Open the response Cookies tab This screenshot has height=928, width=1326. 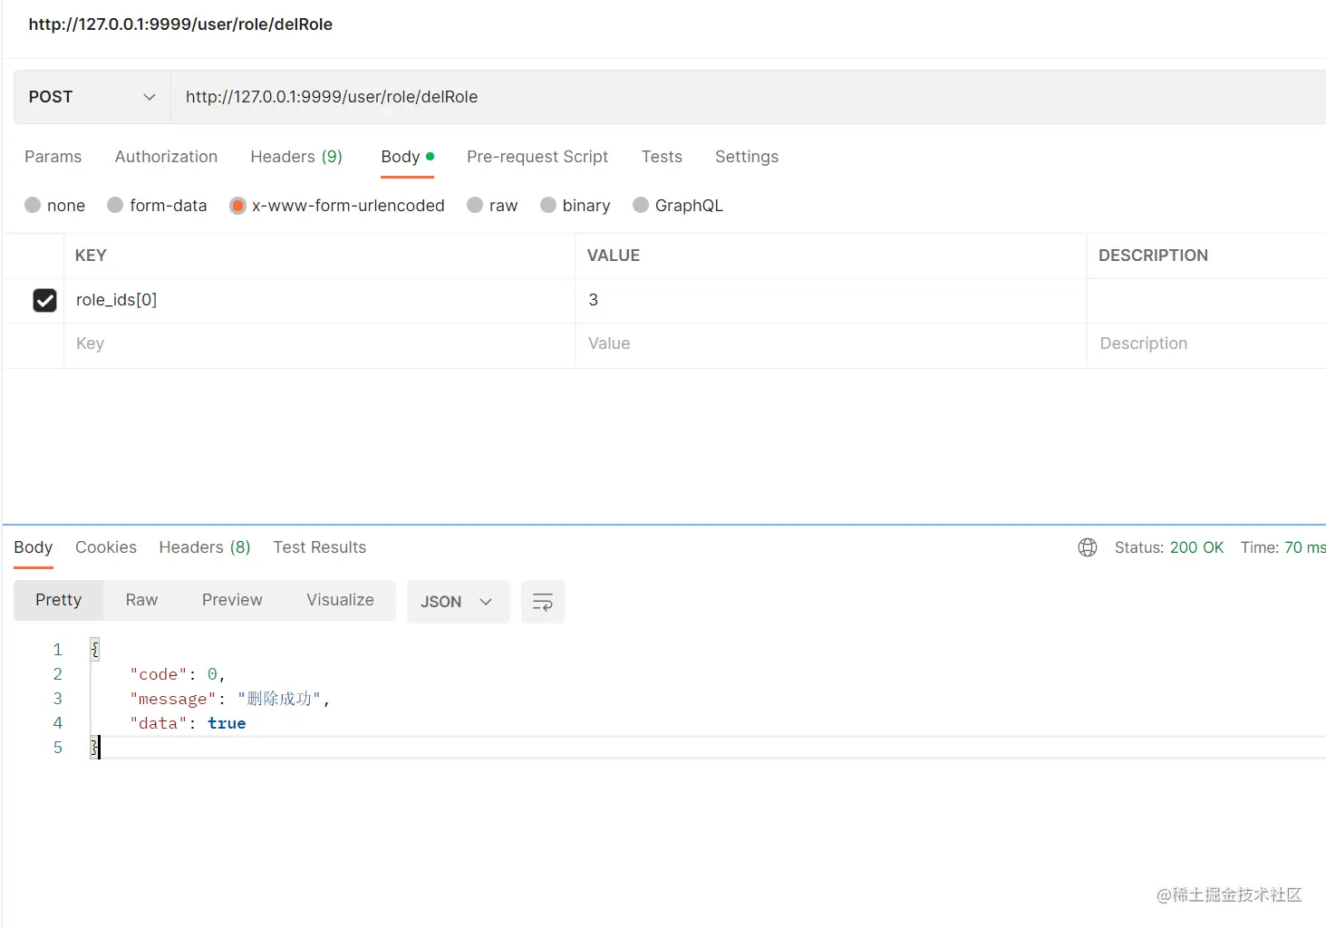point(106,547)
